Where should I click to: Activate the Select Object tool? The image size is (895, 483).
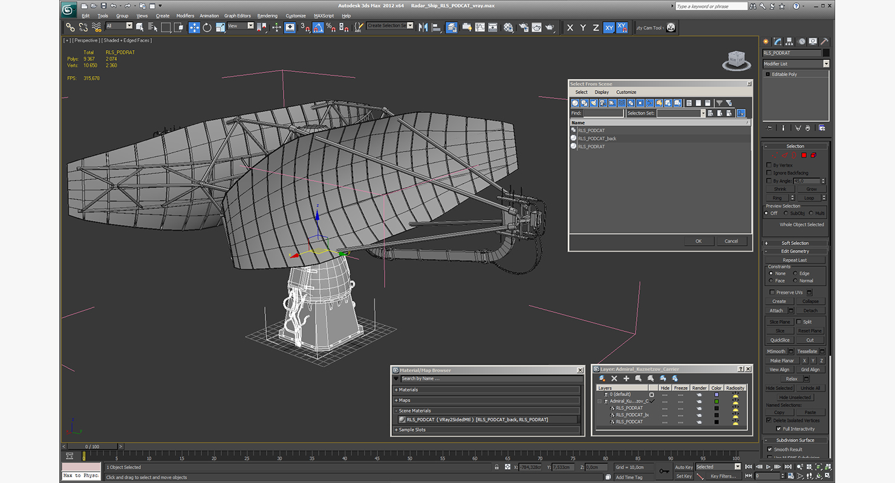click(x=140, y=27)
